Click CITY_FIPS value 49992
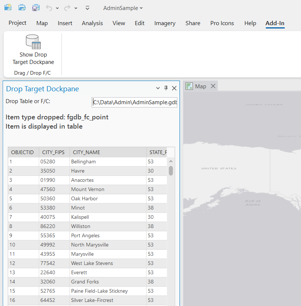This screenshot has width=301, height=306. (x=54, y=245)
